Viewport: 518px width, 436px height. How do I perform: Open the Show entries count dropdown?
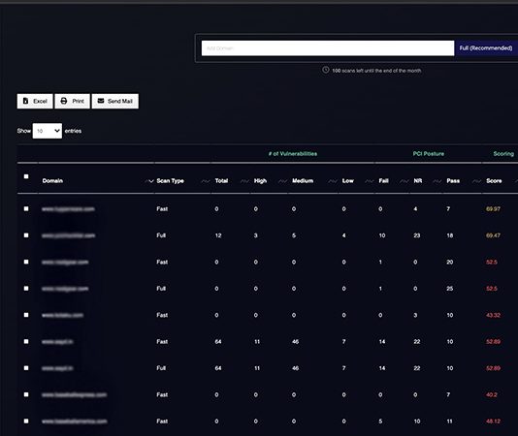click(48, 131)
